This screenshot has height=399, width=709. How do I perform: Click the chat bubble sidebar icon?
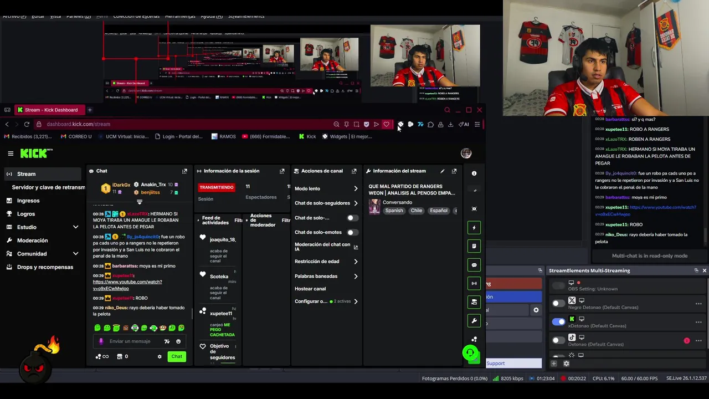(x=474, y=265)
